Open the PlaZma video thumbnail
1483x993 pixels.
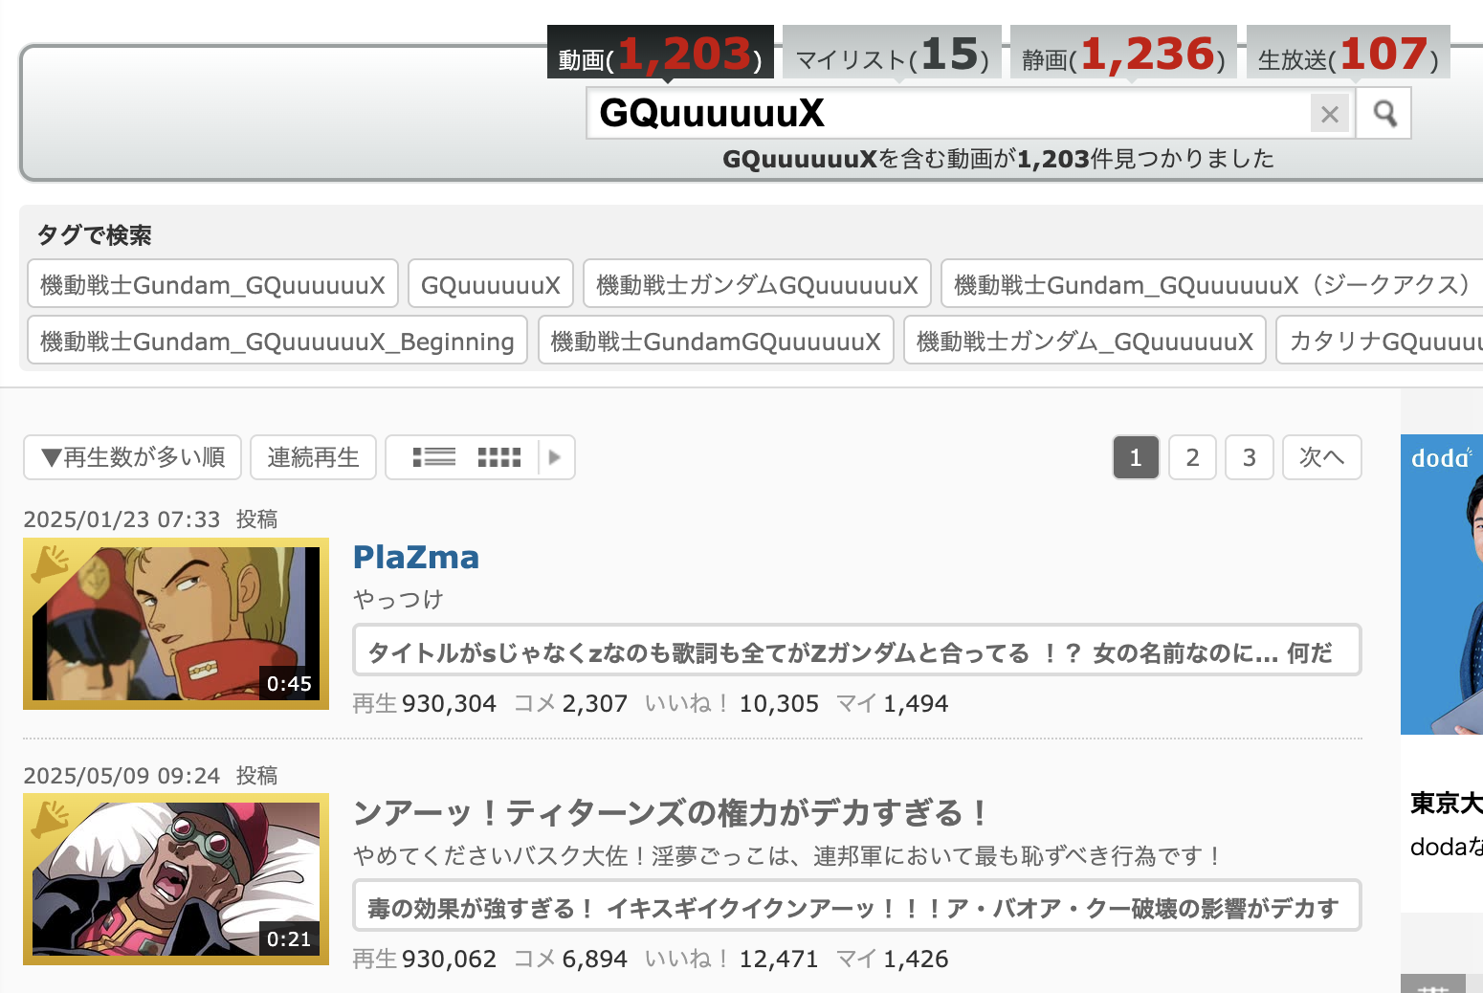tap(176, 624)
